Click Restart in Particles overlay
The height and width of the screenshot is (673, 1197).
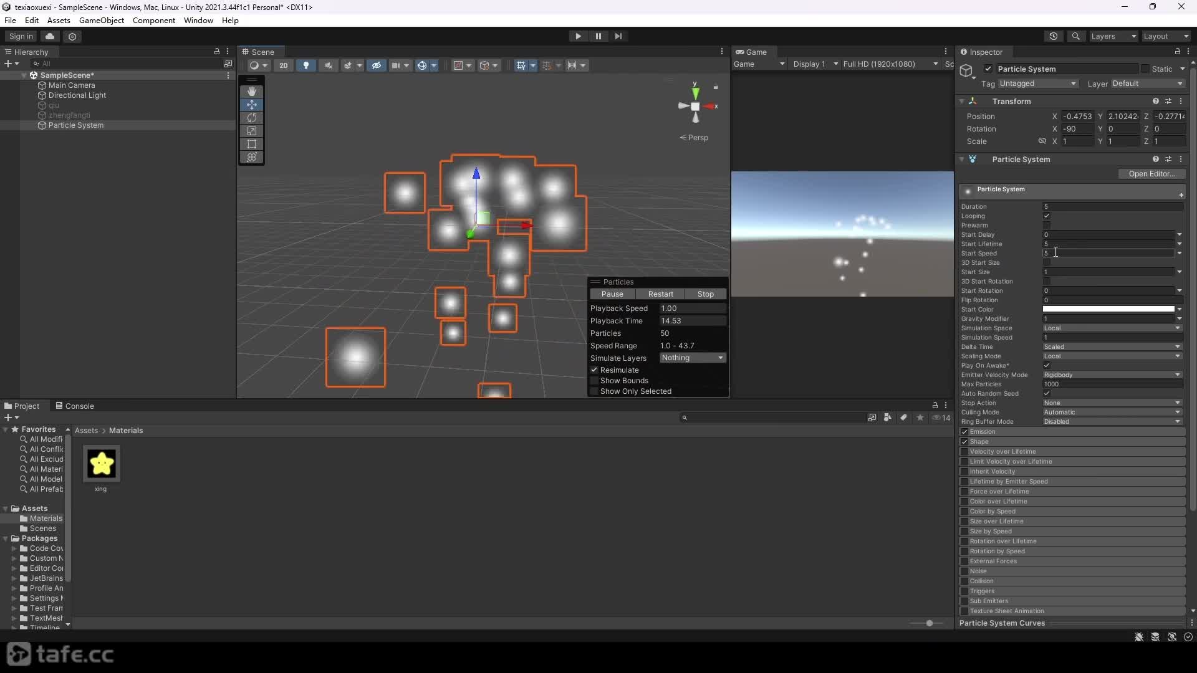[x=660, y=294]
